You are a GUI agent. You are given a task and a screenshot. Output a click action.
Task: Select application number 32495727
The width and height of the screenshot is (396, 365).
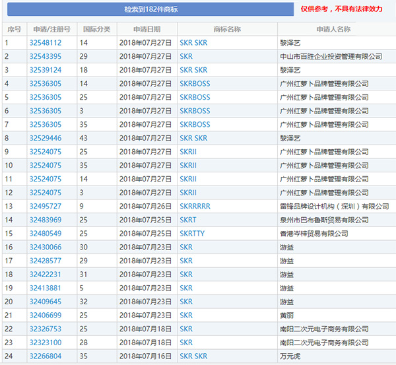pyautogui.click(x=46, y=206)
